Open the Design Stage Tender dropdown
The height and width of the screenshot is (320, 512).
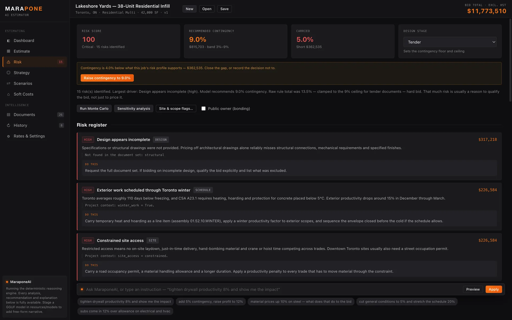450,42
